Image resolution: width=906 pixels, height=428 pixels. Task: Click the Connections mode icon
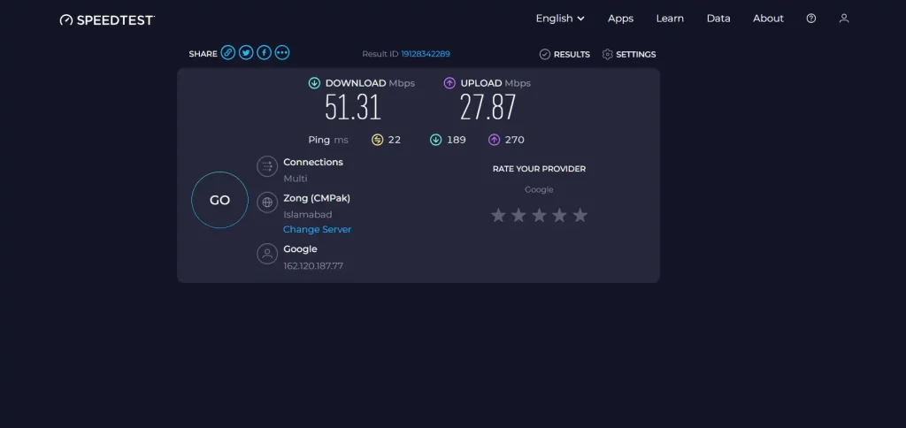(x=267, y=167)
